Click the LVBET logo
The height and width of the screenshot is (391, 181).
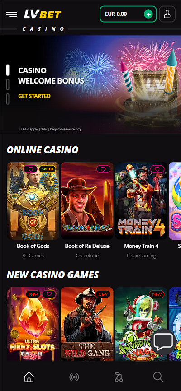tap(43, 14)
